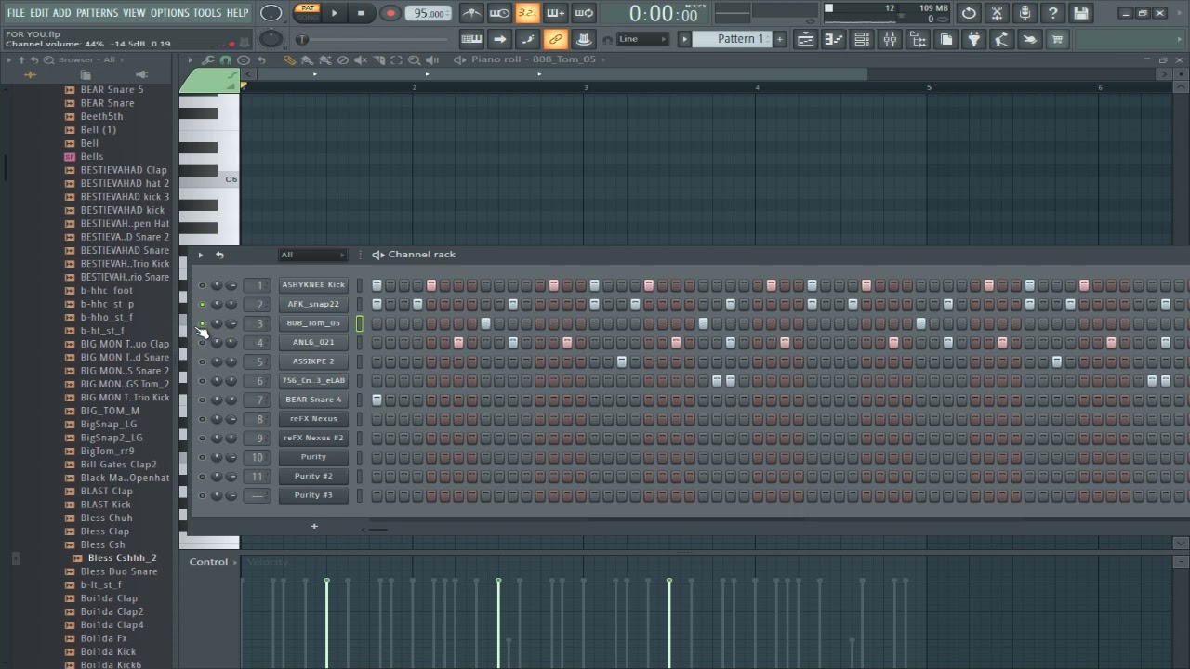This screenshot has height=669, width=1190.
Task: Select the piano roll draw pencil tool
Action: (289, 59)
